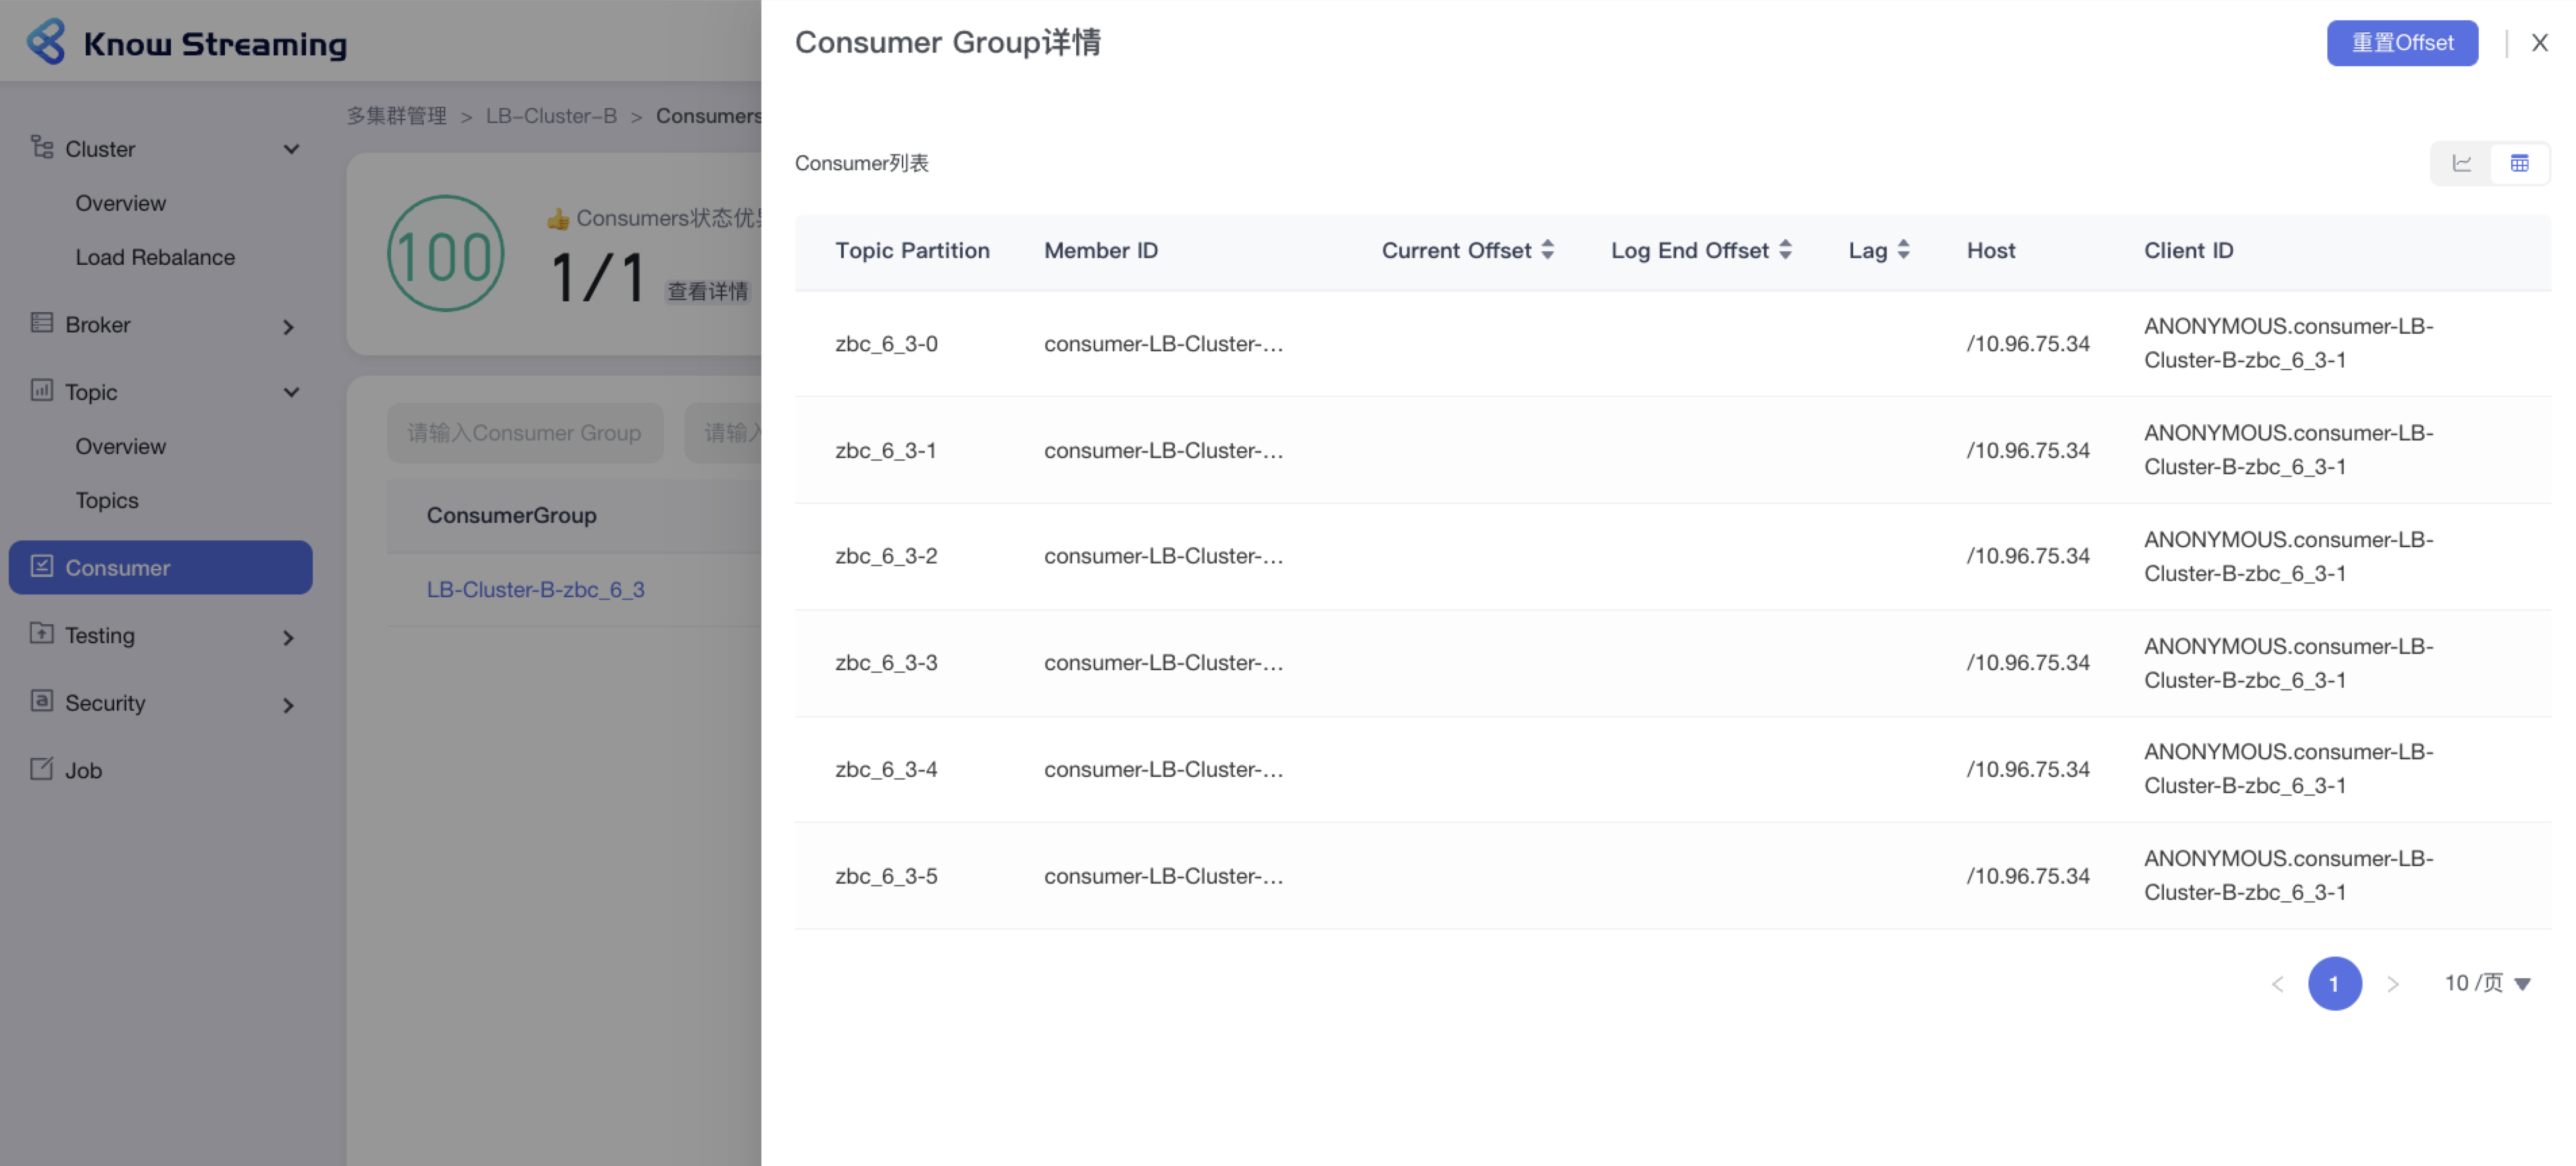
Task: Expand the Broker menu chevron
Action: [x=288, y=327]
